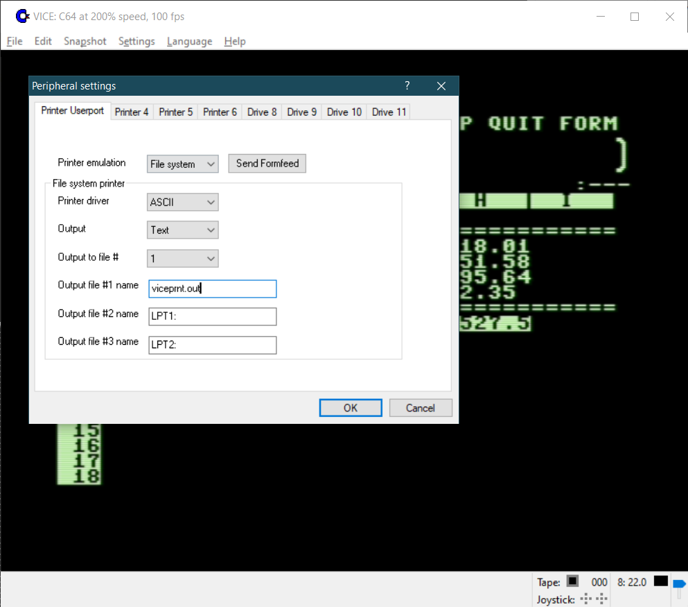The width and height of the screenshot is (688, 607).
Task: Expand the Output Text dropdown
Action: click(x=182, y=230)
